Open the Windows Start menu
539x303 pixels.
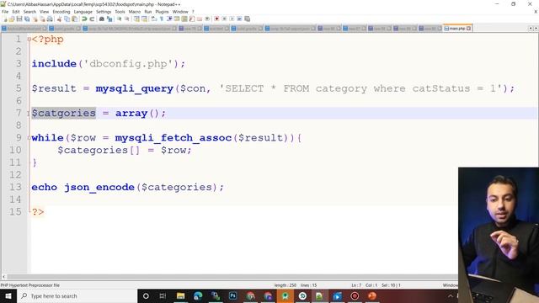(8, 295)
